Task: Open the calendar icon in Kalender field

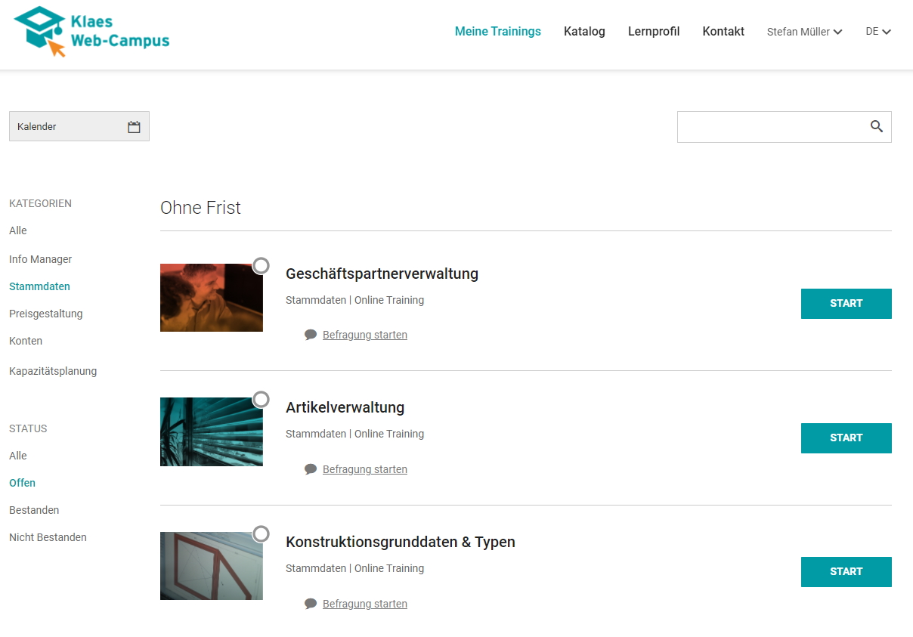Action: tap(134, 127)
